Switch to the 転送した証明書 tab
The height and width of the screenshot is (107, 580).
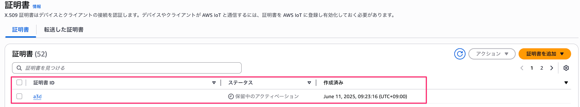point(64,30)
